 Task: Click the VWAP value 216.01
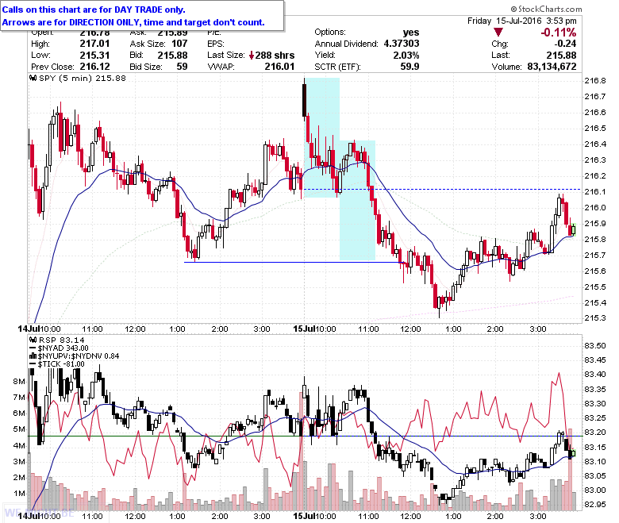click(279, 67)
